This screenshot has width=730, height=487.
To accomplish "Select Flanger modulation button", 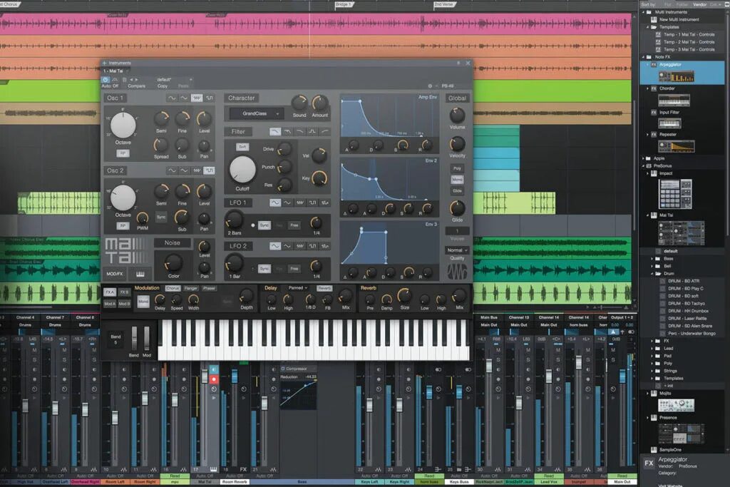I will click(191, 289).
